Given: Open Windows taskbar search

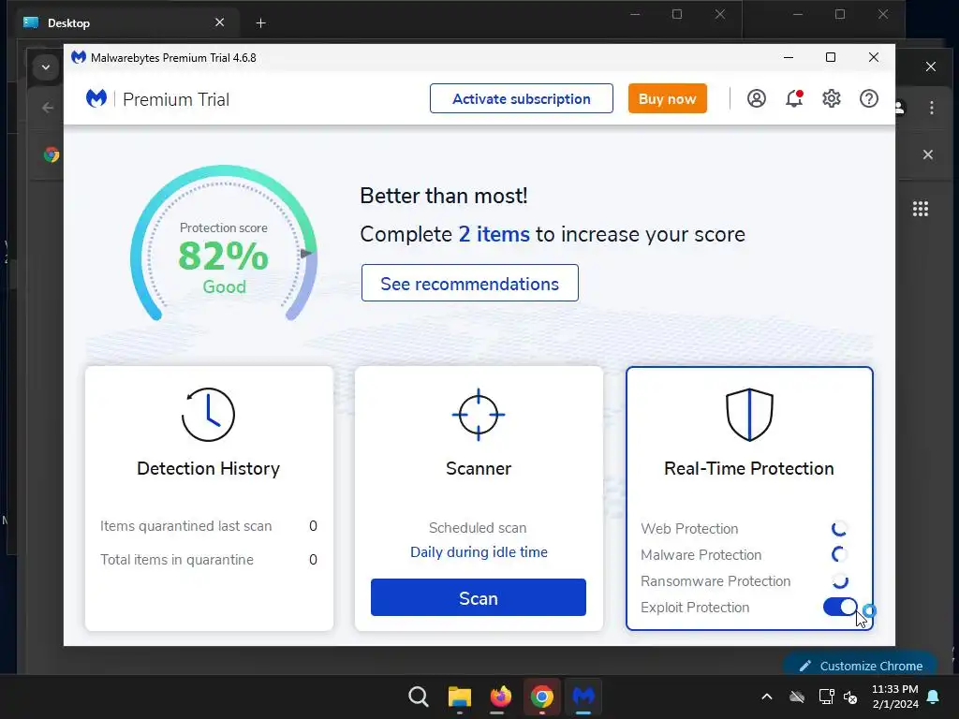Looking at the screenshot, I should click(419, 697).
